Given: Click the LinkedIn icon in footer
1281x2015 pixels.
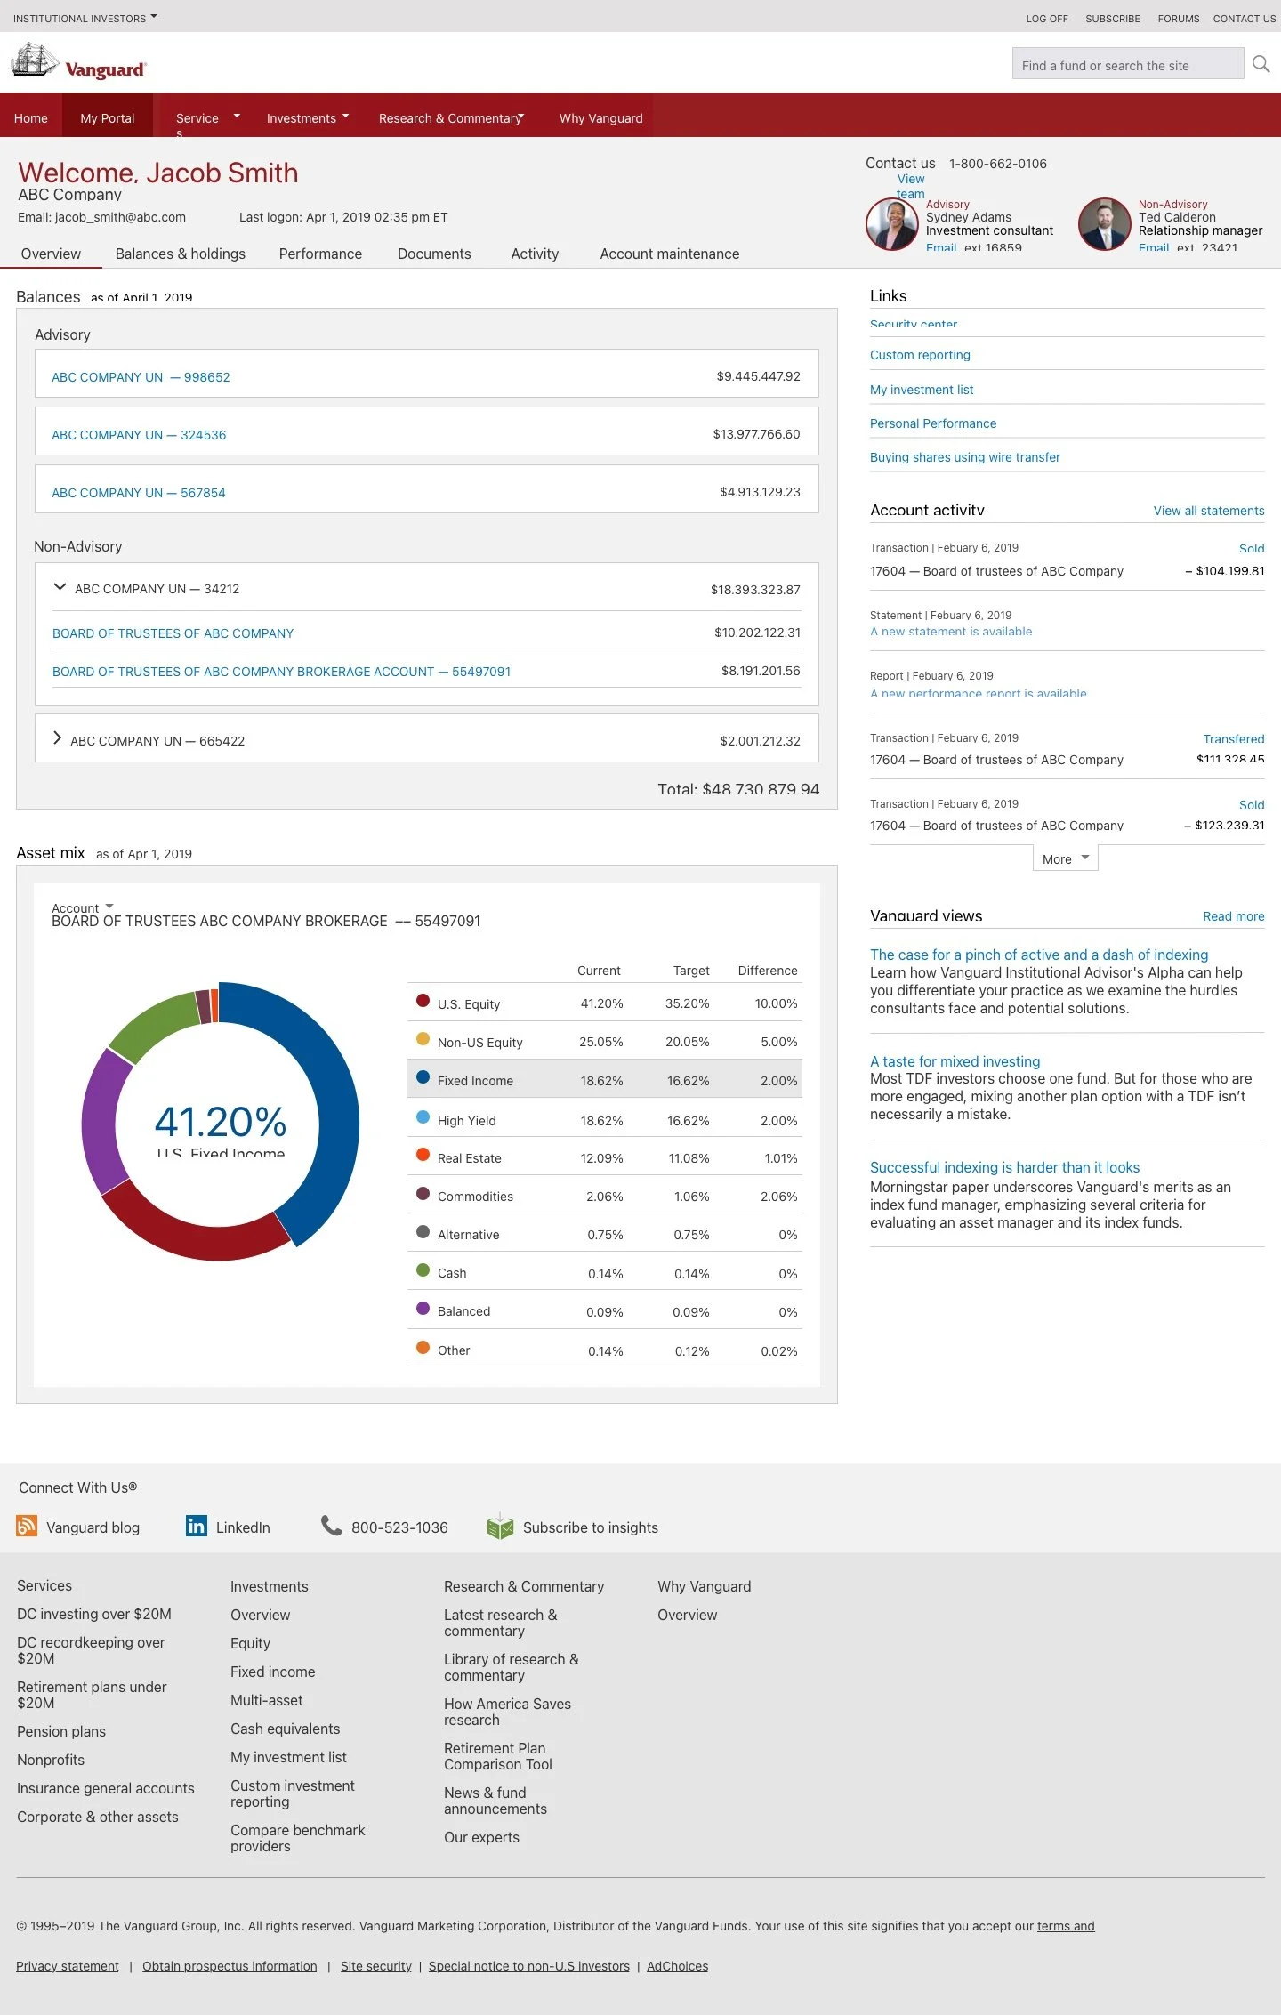Looking at the screenshot, I should tap(197, 1526).
